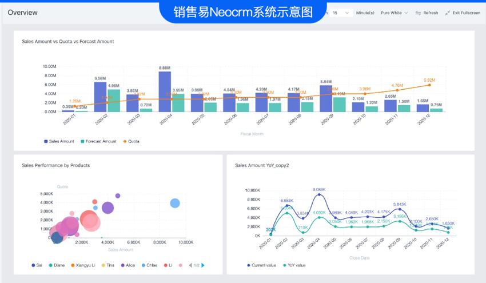The image size is (486, 283).
Task: Click the large purple bubble in Products chart
Action: [x=107, y=208]
